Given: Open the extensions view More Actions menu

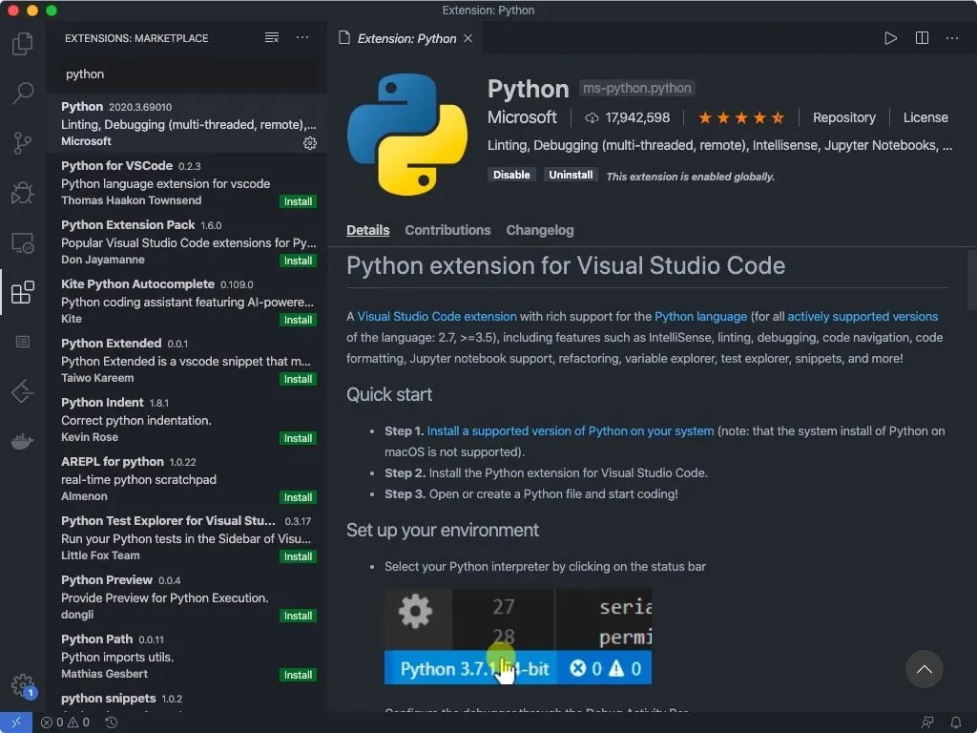Looking at the screenshot, I should [x=302, y=38].
